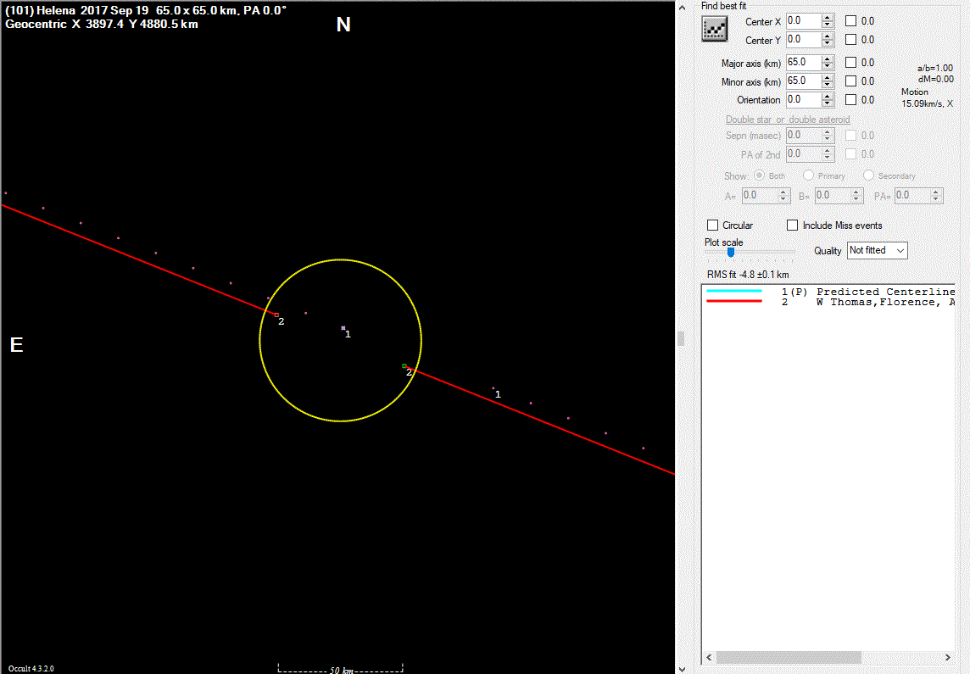The width and height of the screenshot is (970, 674).
Task: Decrease Minor axis with the down spinner arrow
Action: [x=828, y=85]
